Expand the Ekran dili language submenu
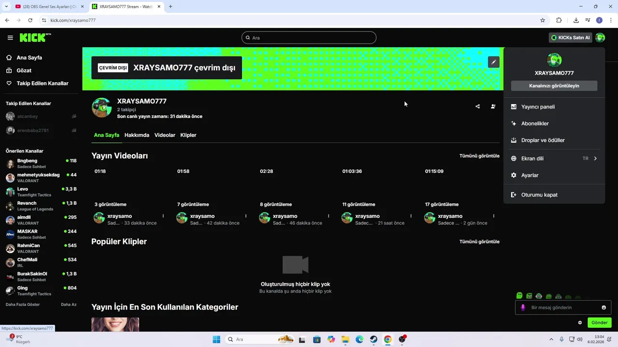 554,159
